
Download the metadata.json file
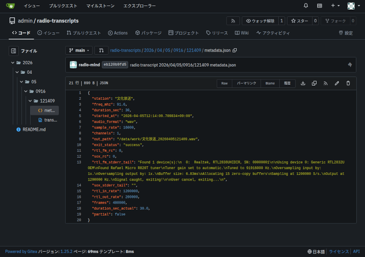[x=303, y=83]
